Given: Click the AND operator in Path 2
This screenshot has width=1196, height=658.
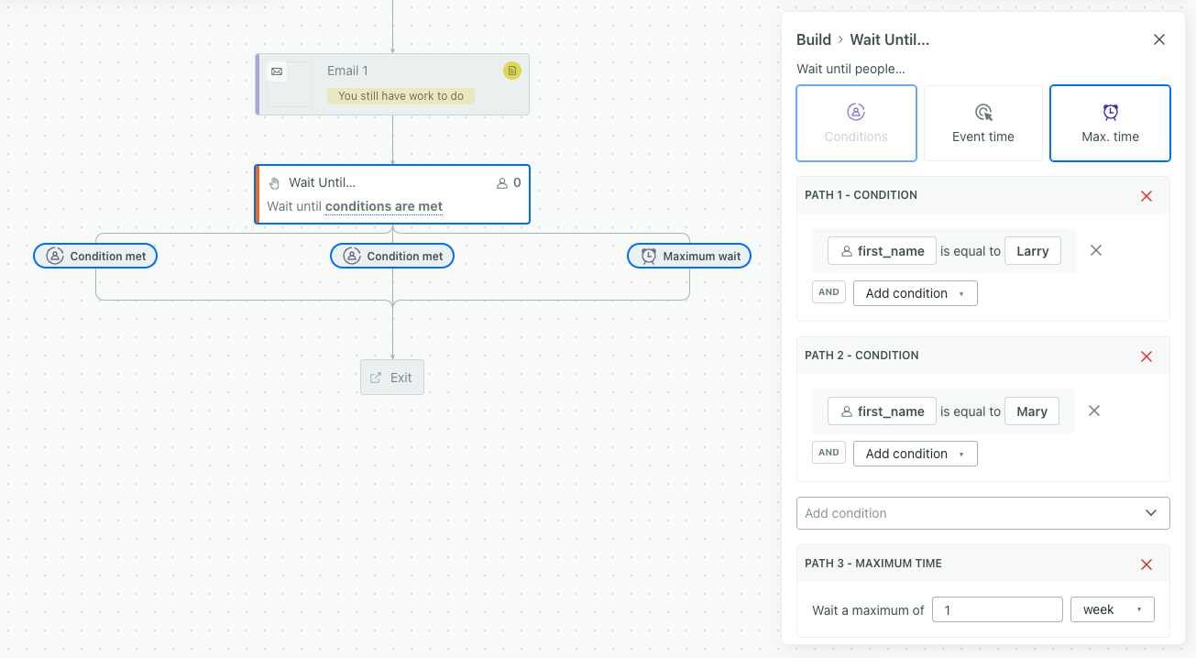Looking at the screenshot, I should tap(828, 453).
